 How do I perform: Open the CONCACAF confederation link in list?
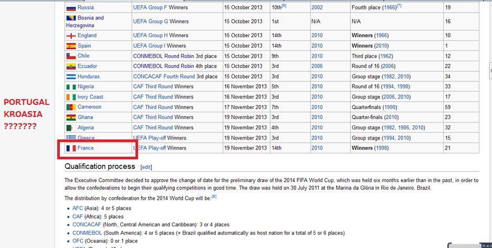pos(87,224)
